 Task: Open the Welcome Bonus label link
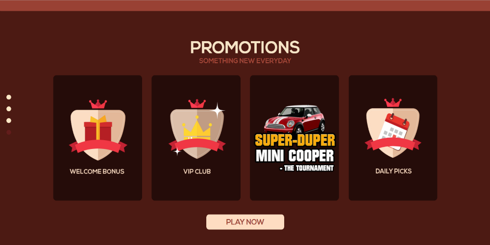point(97,171)
